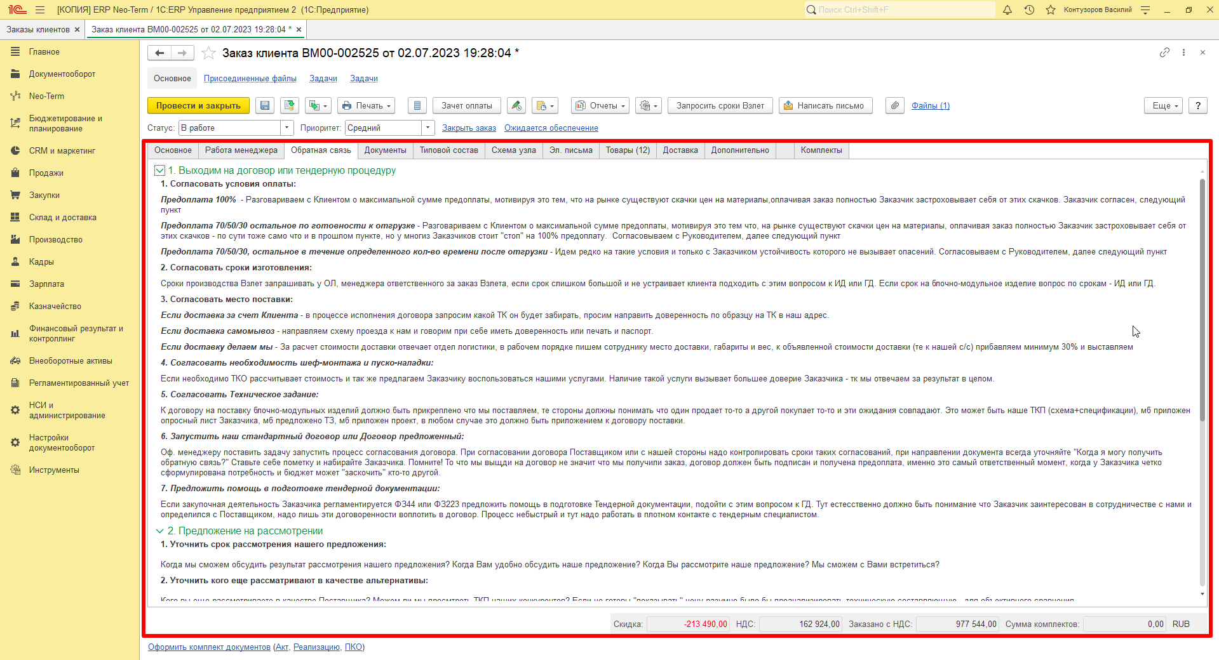Open the Статус dropdown arrow

(x=287, y=128)
